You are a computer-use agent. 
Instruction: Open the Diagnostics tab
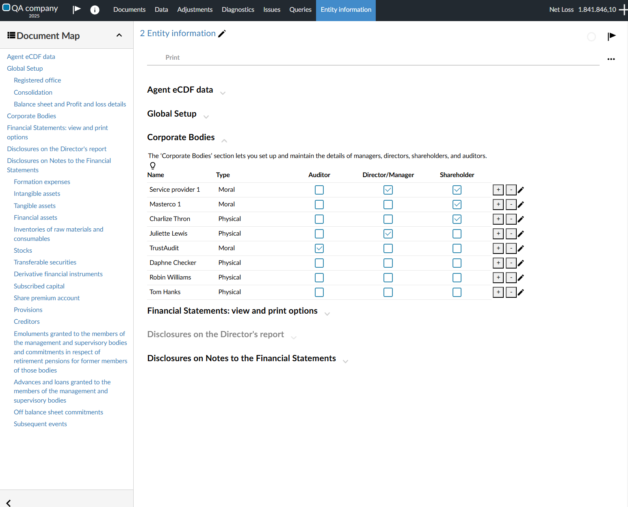[238, 10]
